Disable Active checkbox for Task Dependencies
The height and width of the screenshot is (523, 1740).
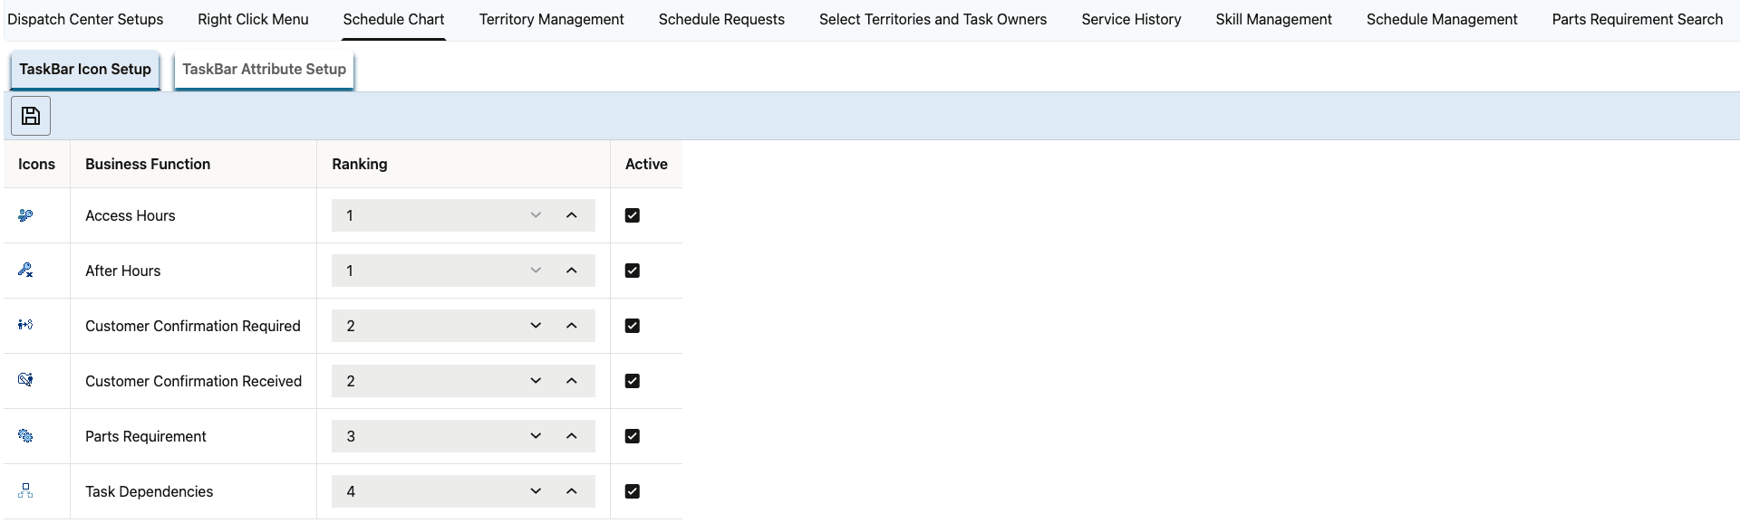coord(633,491)
